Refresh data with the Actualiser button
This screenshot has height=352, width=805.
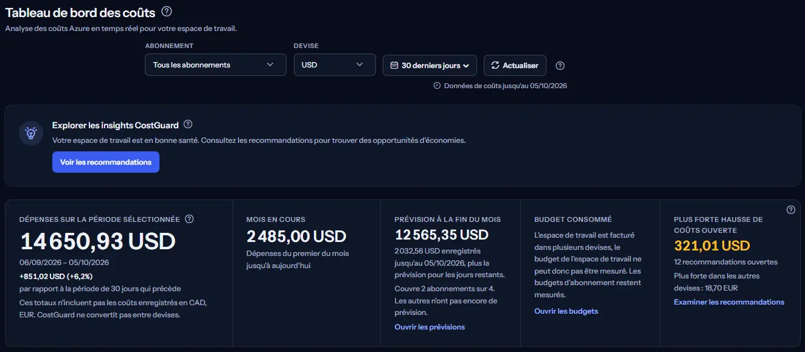click(515, 66)
